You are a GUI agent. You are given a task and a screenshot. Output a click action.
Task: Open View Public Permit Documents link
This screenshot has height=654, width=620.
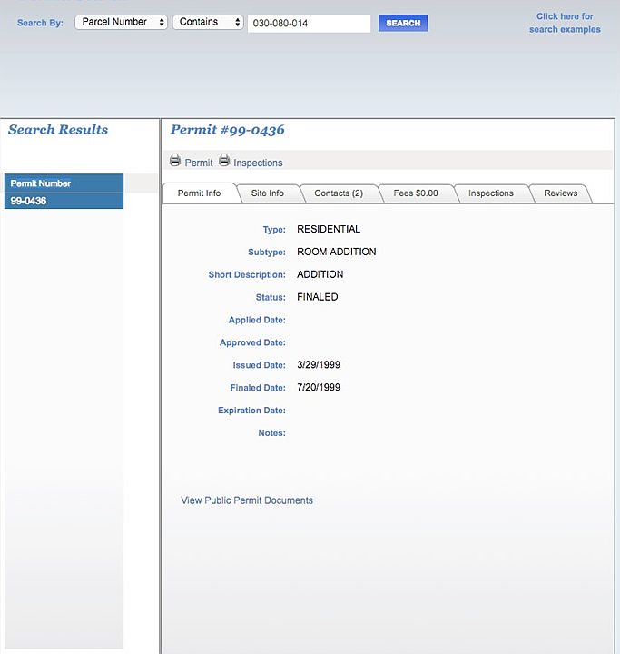point(247,500)
